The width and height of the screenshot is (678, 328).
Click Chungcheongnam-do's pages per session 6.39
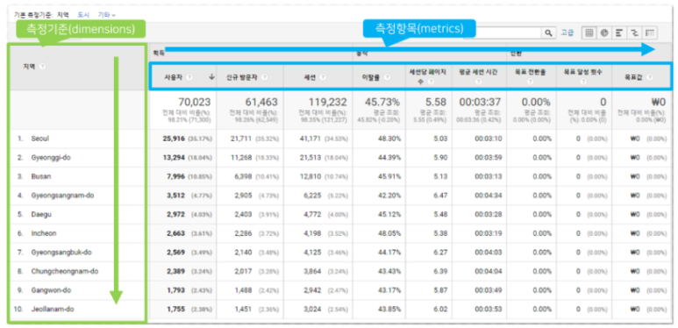point(440,271)
